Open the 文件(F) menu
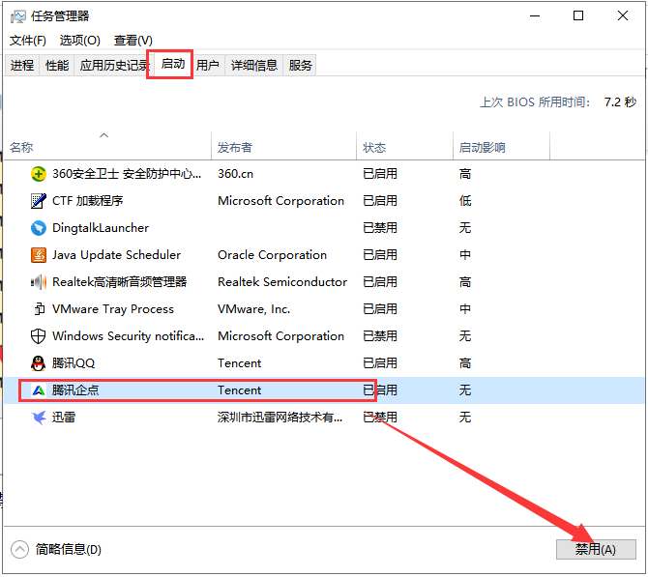This screenshot has height=577, width=648. click(28, 41)
